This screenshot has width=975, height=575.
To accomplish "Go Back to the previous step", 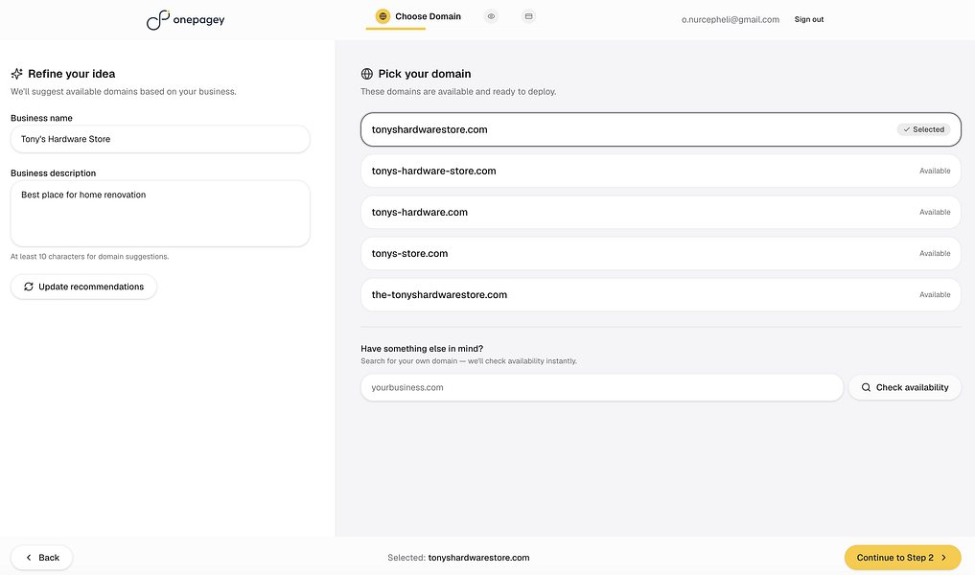I will coord(41,558).
